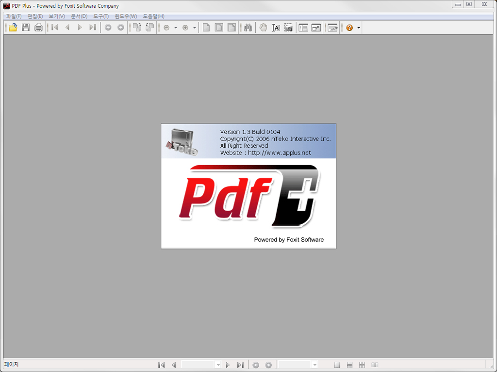Go to previous page via top toolbar
Viewport: 497px width, 372px height.
point(67,28)
